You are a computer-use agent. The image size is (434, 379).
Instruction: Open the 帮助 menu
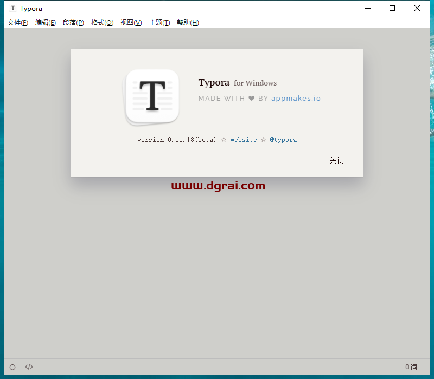[188, 22]
